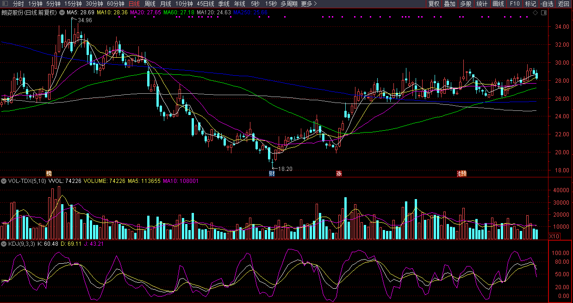
Task: Click the 复权 adjustment button
Action: point(434,4)
